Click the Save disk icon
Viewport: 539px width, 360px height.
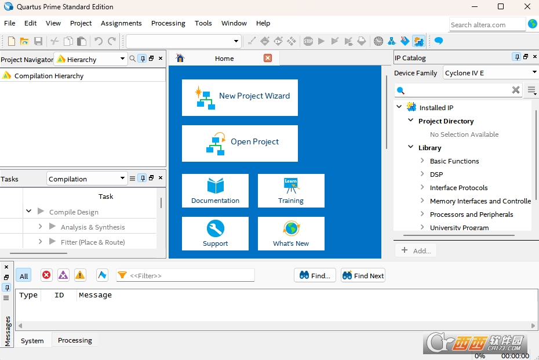38,41
